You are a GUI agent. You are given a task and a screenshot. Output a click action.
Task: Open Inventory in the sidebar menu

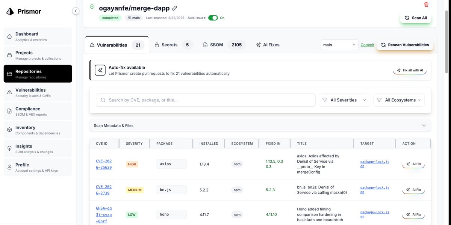coord(38,130)
